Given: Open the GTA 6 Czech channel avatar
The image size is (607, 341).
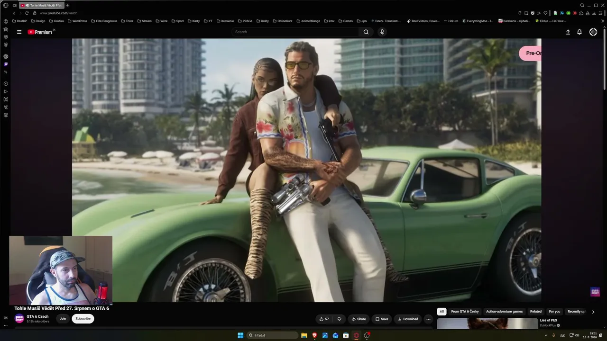Looking at the screenshot, I should 19,319.
